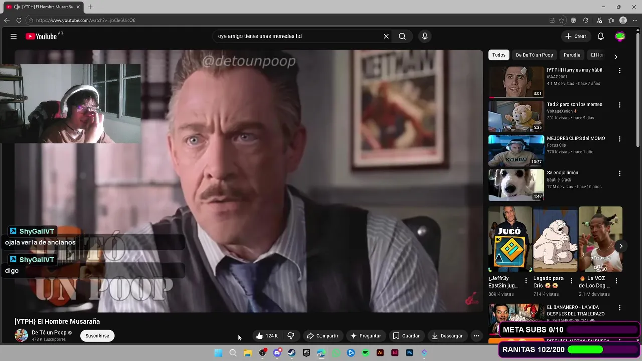Open options for 'EL BANANERO' video
The image size is (642, 361).
pyautogui.click(x=620, y=308)
